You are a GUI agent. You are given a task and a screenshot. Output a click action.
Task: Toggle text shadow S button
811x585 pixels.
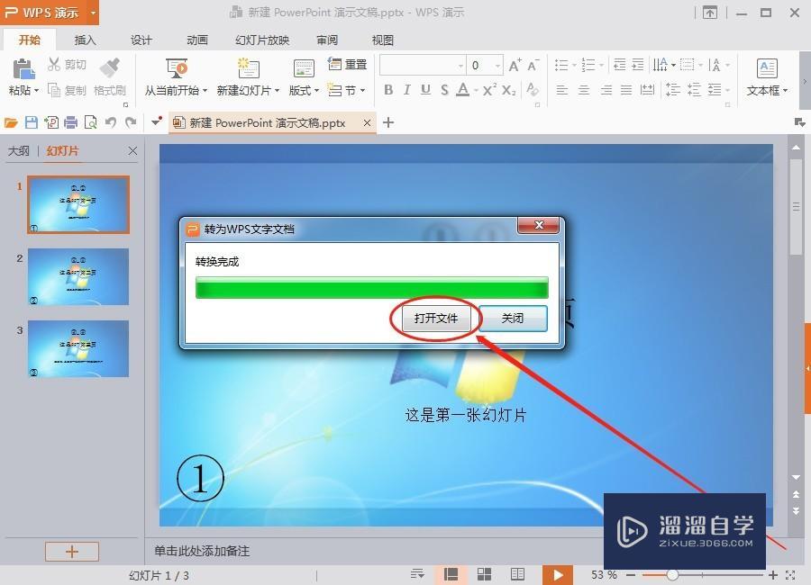(444, 90)
